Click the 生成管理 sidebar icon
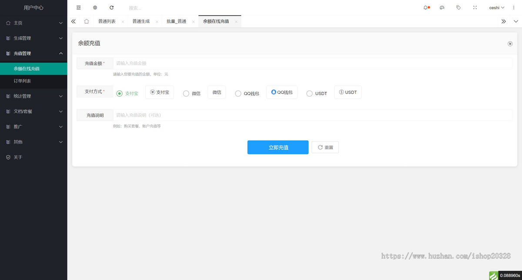 8,38
